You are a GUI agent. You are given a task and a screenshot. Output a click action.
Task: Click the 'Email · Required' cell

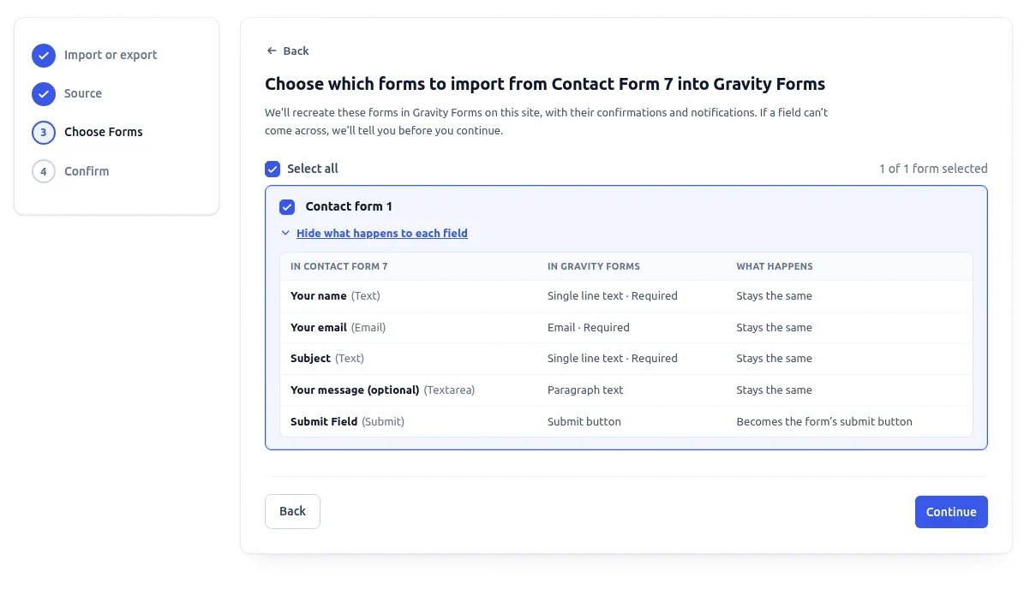click(589, 328)
